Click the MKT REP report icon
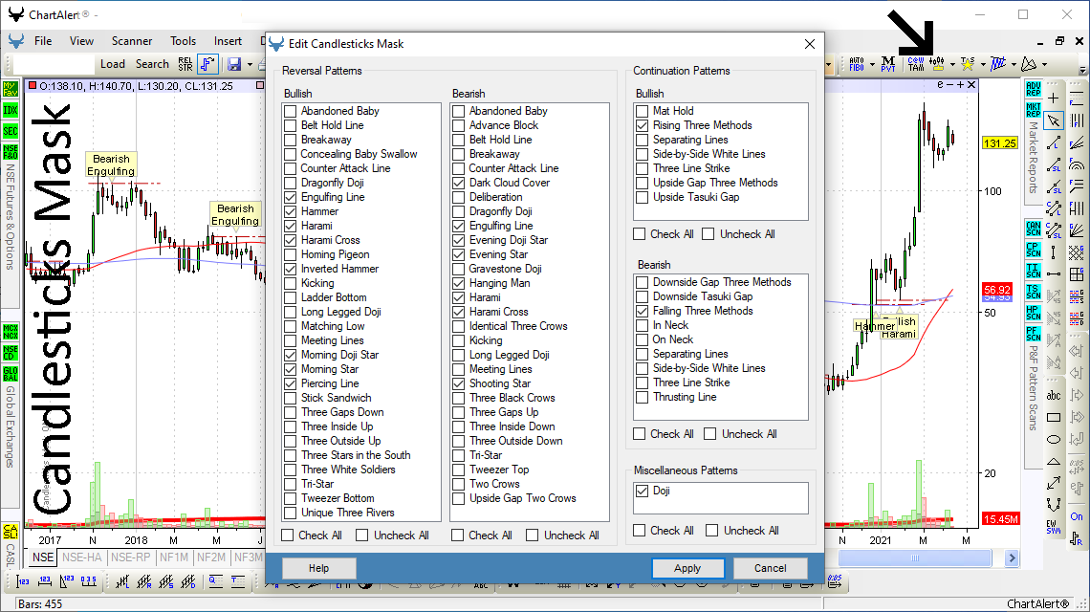Screen dimensions: 1090x612 [1034, 110]
